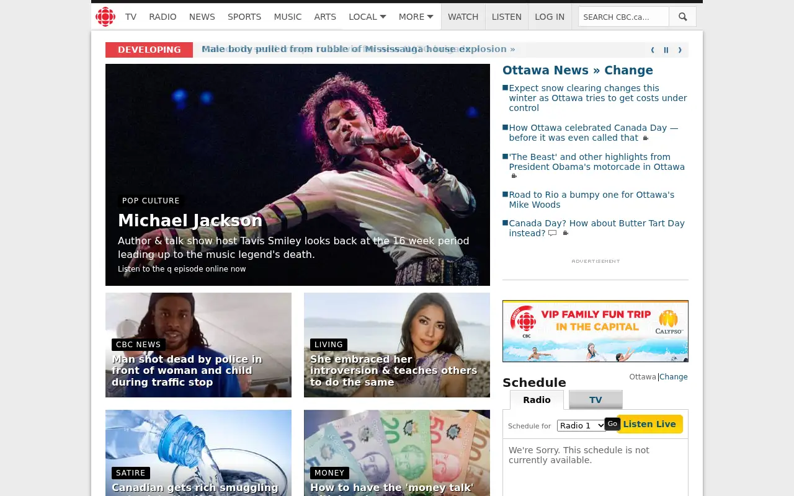Click the Go button for schedule
794x496 pixels.
tap(612, 423)
